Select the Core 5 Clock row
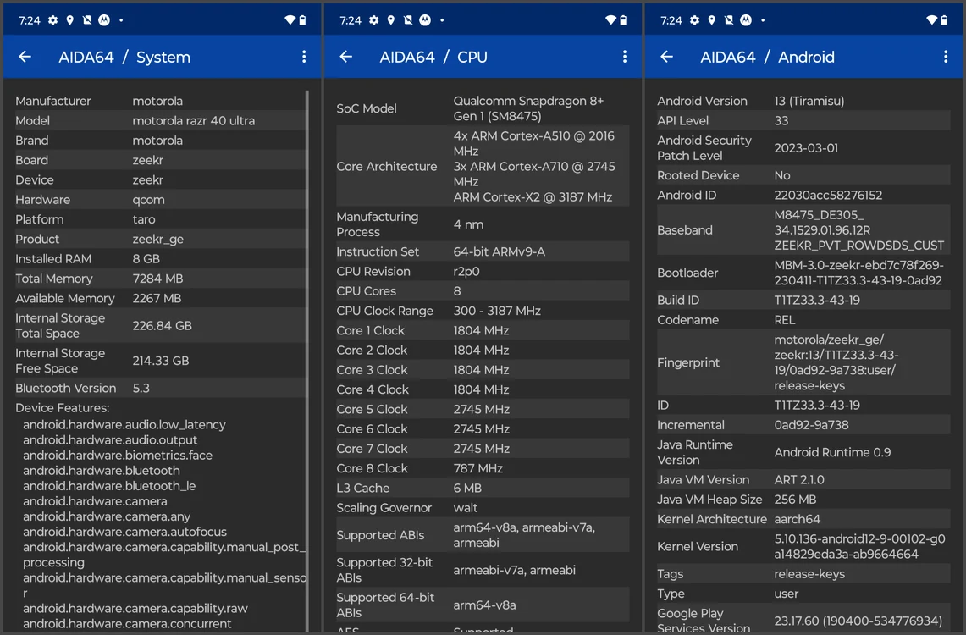Viewport: 966px width, 635px height. tap(483, 409)
